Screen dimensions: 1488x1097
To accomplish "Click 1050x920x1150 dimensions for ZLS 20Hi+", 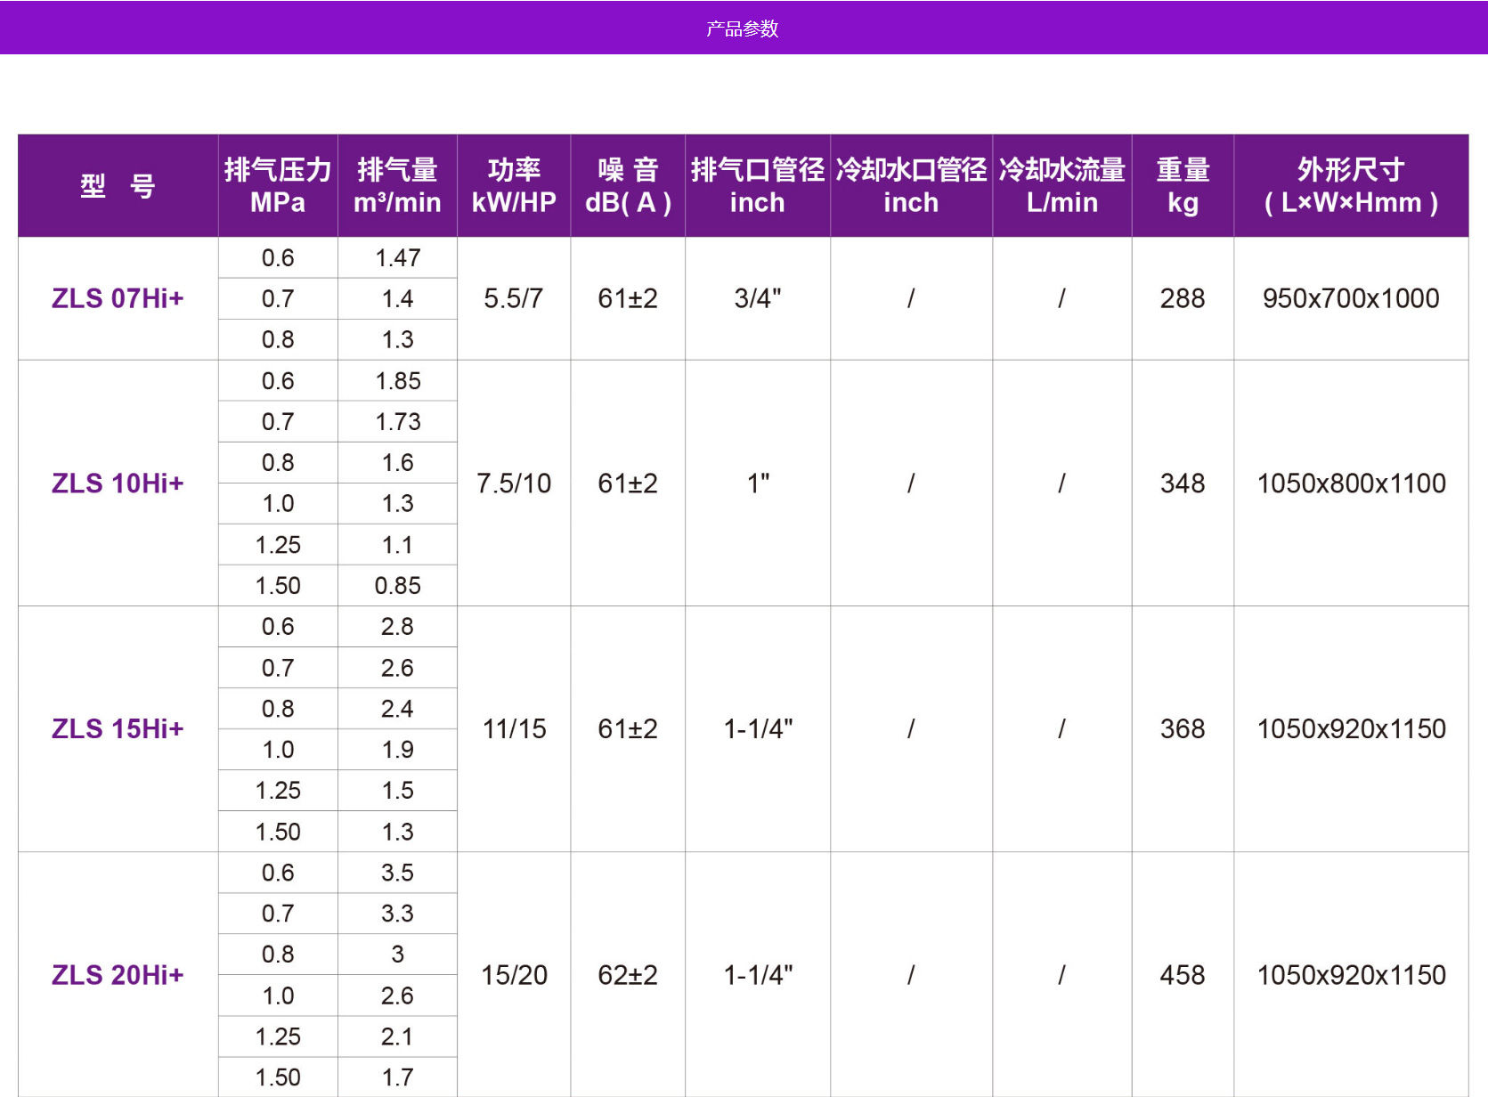I will (1351, 975).
